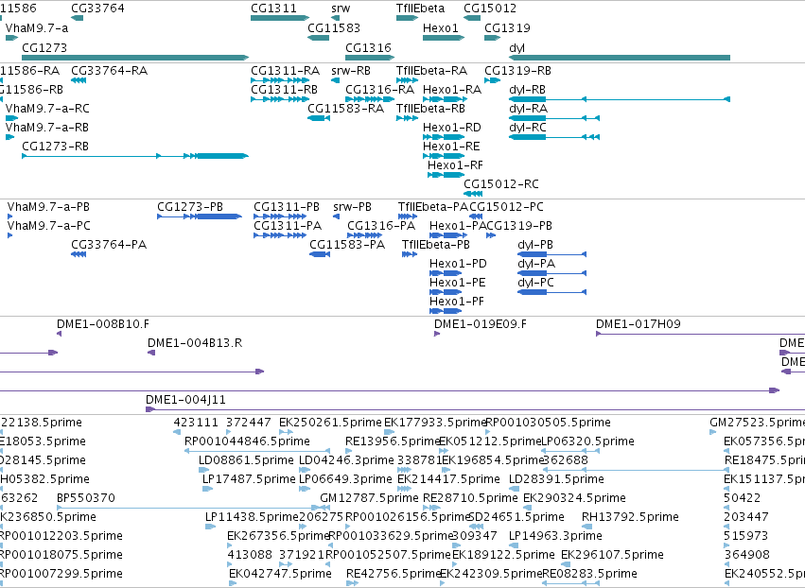Select the srw gene label
This screenshot has height=588, width=805.
(x=341, y=9)
